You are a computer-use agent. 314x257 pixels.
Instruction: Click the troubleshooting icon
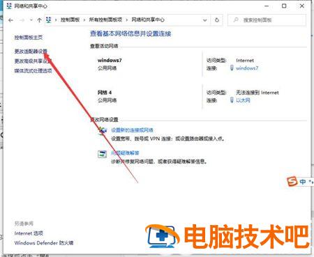(102, 154)
